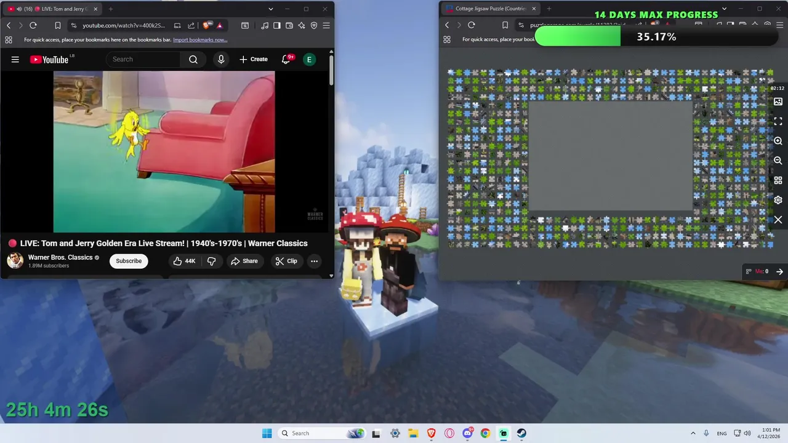Open Leo AI sparkle icon in YouTube window
788x443 pixels.
pyautogui.click(x=301, y=25)
